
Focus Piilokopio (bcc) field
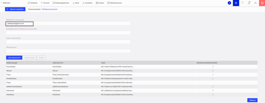(68, 51)
